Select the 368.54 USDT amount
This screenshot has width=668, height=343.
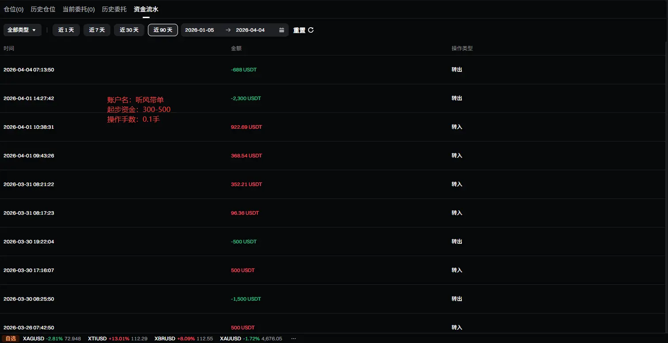[246, 156]
